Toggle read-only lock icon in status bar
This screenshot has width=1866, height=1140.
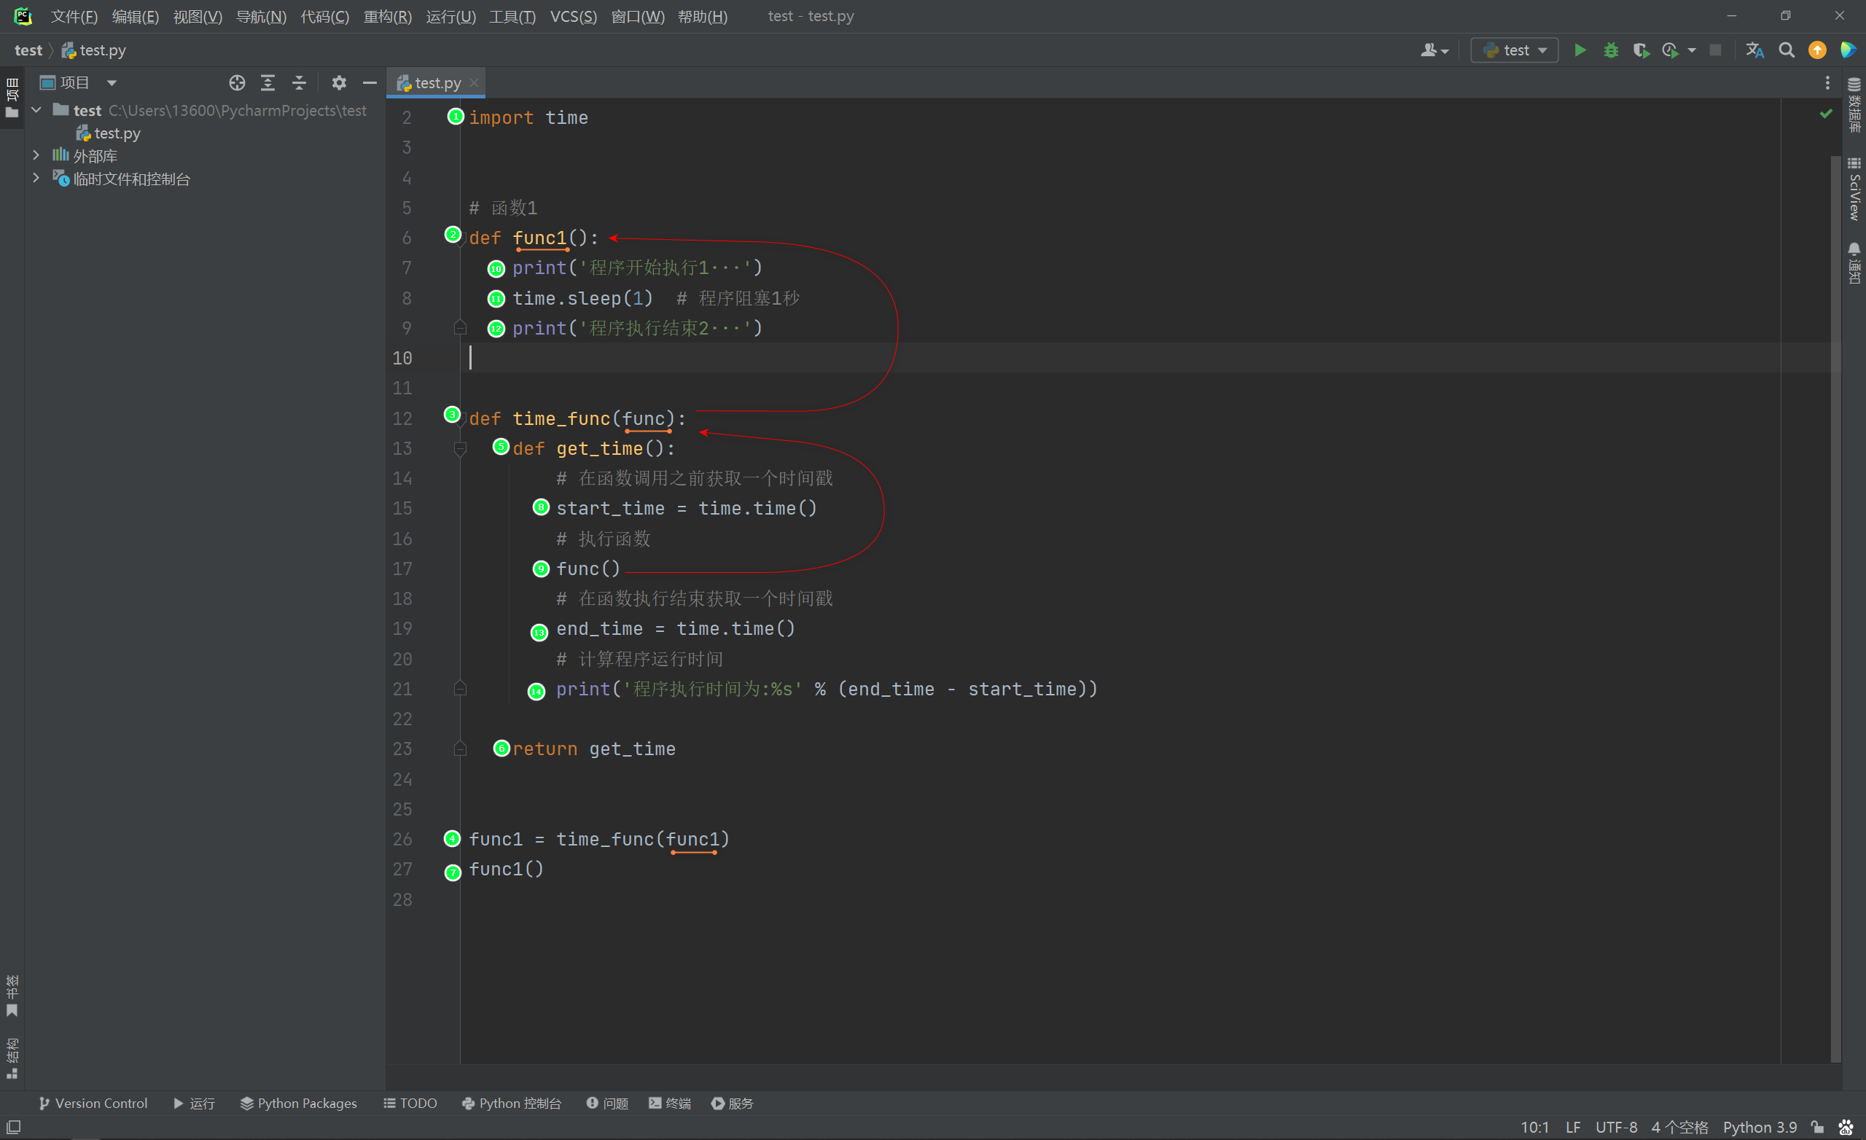1816,1127
